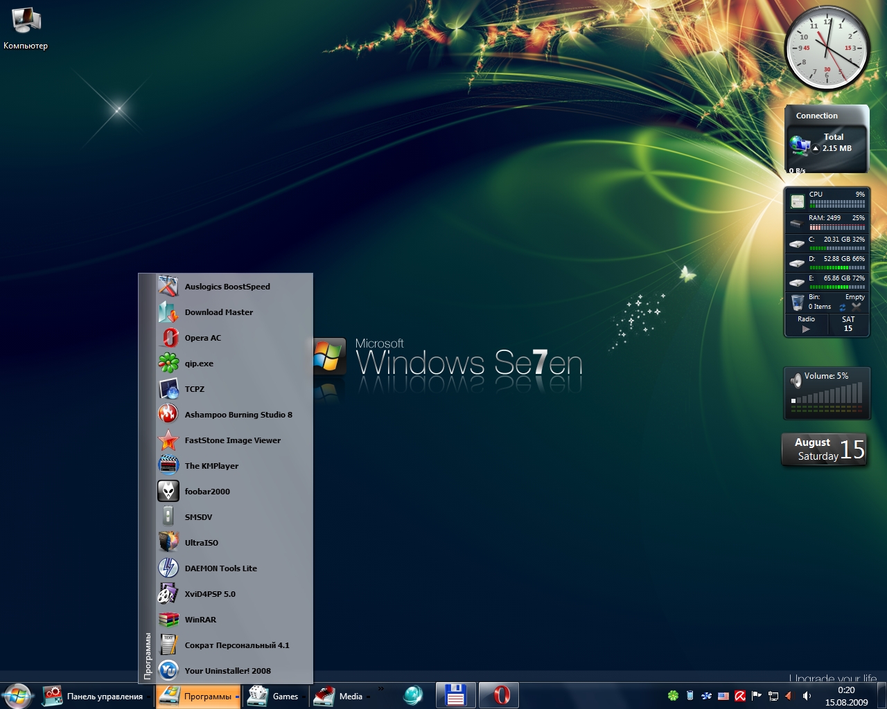Open the Action Center flag tray icon

pyautogui.click(x=757, y=696)
